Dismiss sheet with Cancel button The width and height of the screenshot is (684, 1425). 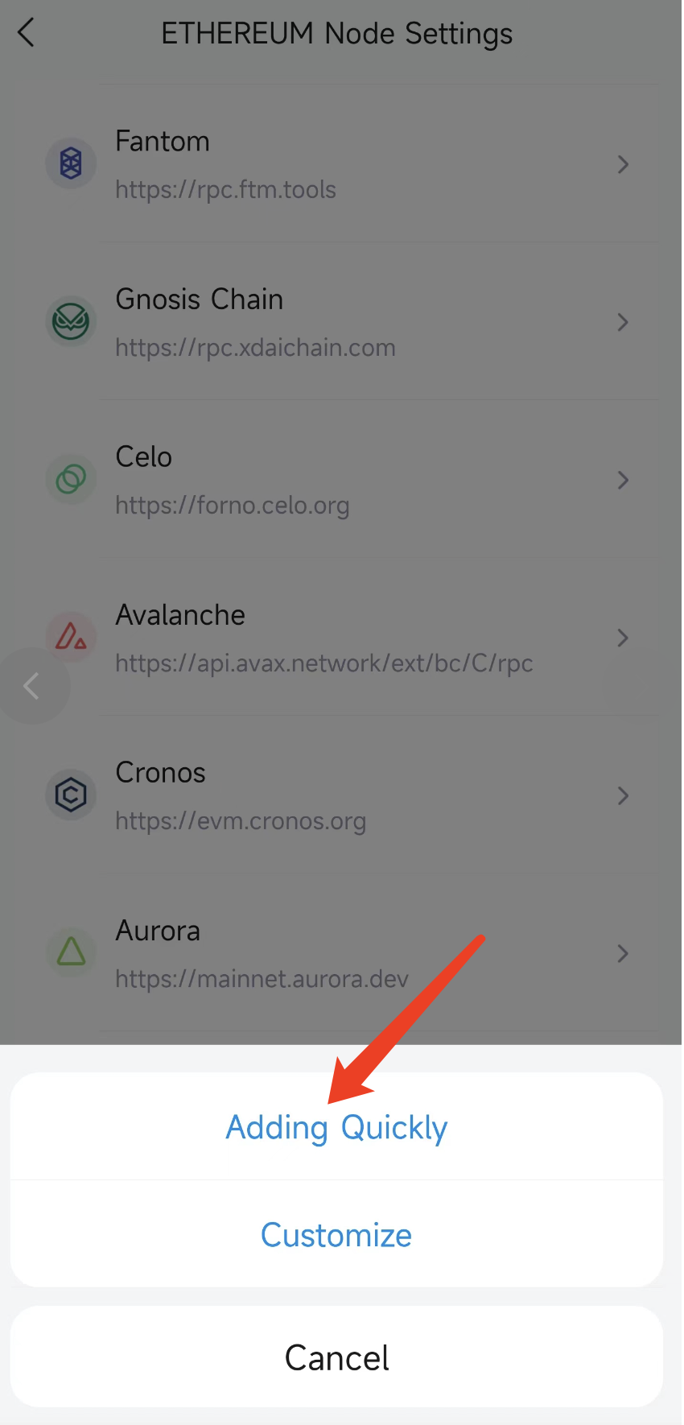336,1357
